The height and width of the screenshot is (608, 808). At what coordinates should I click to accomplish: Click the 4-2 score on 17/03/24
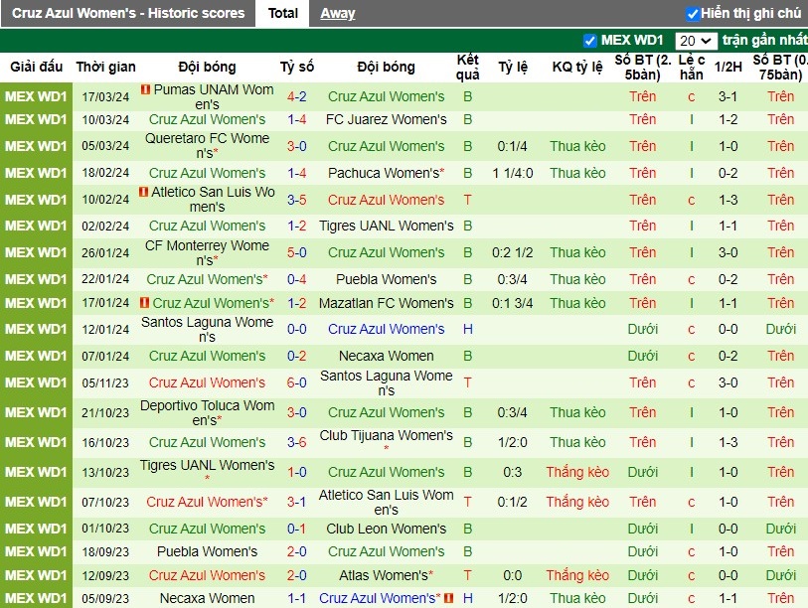pyautogui.click(x=297, y=97)
